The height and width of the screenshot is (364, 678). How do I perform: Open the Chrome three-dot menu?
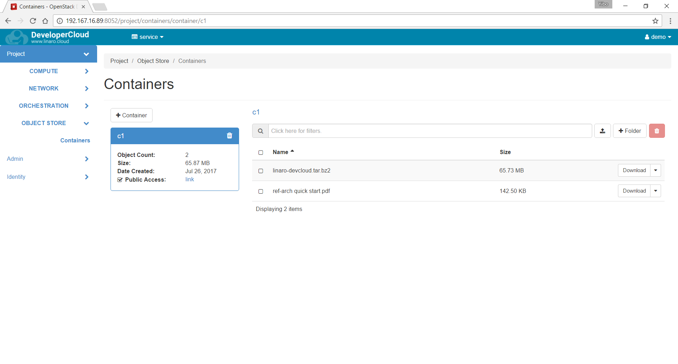[670, 21]
